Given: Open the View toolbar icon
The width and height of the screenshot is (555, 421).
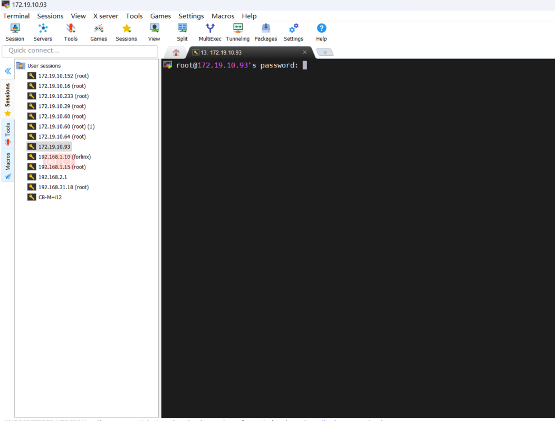Looking at the screenshot, I should tap(154, 32).
